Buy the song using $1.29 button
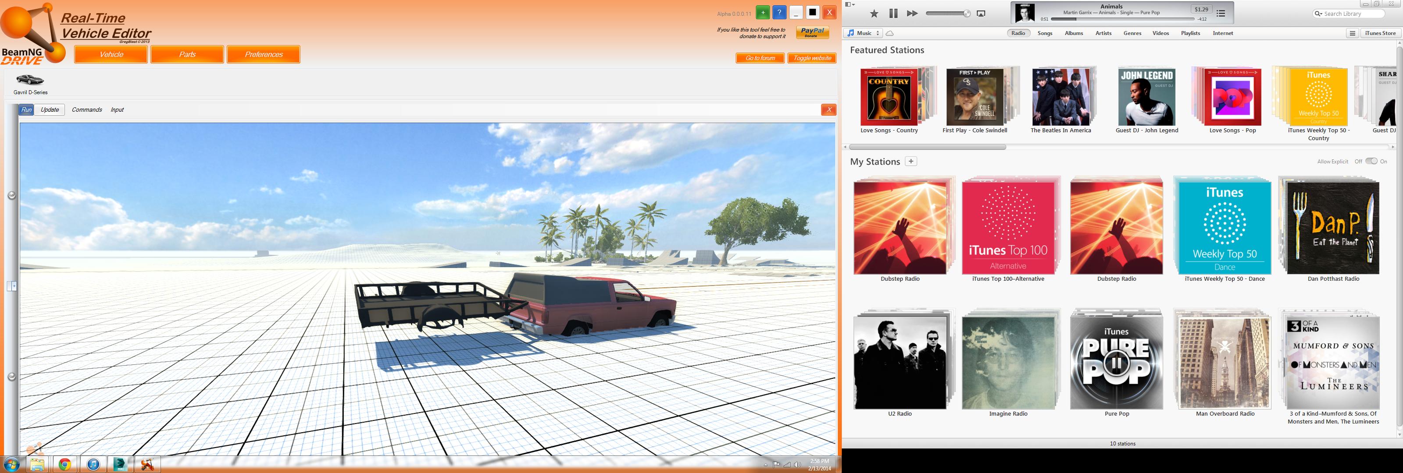This screenshot has height=473, width=1403. (x=1202, y=9)
